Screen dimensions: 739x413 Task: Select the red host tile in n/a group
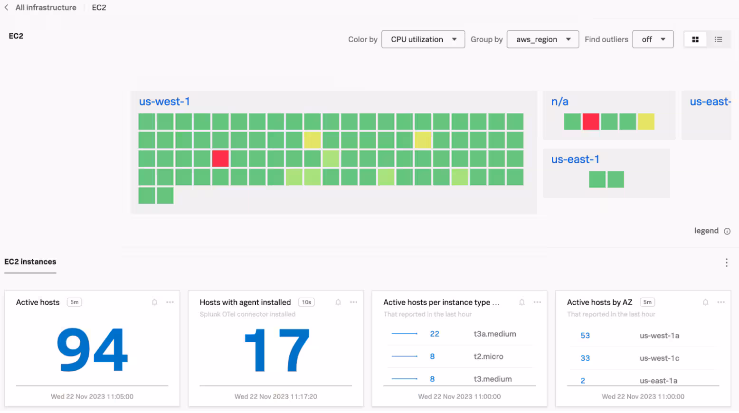point(591,122)
